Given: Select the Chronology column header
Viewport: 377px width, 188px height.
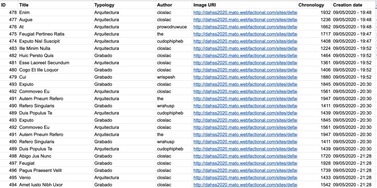Looking at the screenshot, I should coord(314,5).
